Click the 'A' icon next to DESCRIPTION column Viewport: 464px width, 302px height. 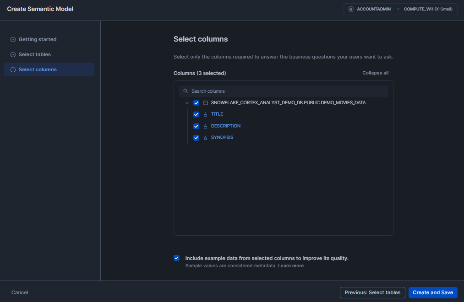205,126
